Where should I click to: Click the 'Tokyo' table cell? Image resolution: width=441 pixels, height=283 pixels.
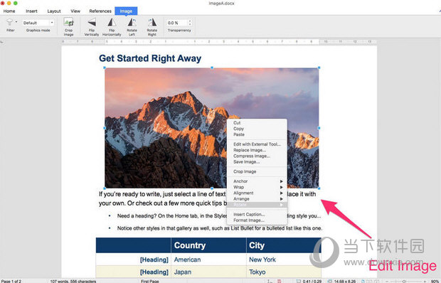pyautogui.click(x=284, y=272)
